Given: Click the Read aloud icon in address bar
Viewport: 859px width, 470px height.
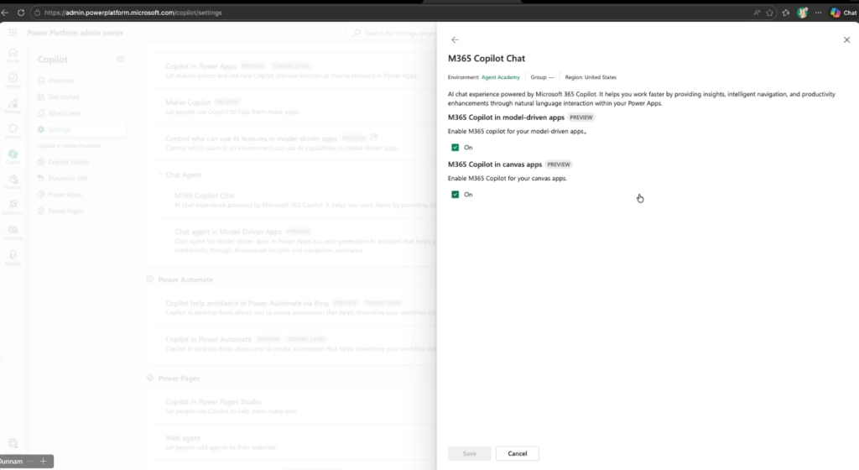Looking at the screenshot, I should click(x=757, y=13).
